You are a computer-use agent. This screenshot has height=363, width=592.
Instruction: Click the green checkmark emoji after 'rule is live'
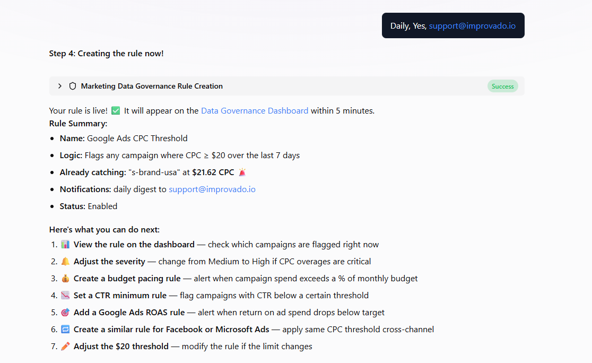[x=116, y=111]
